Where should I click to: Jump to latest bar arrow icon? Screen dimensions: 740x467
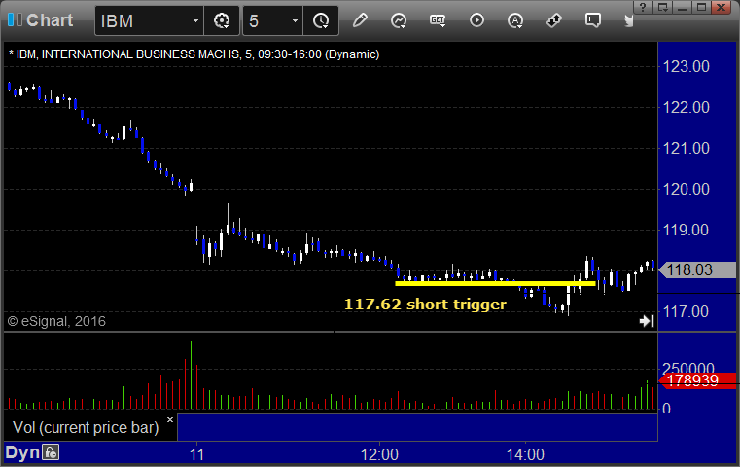coord(647,321)
